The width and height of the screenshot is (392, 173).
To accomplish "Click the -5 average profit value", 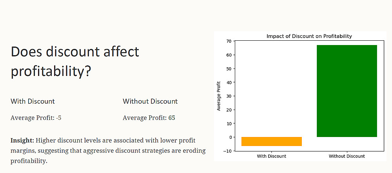I will pos(58,118).
